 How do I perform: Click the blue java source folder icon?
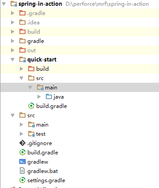(x=49, y=97)
